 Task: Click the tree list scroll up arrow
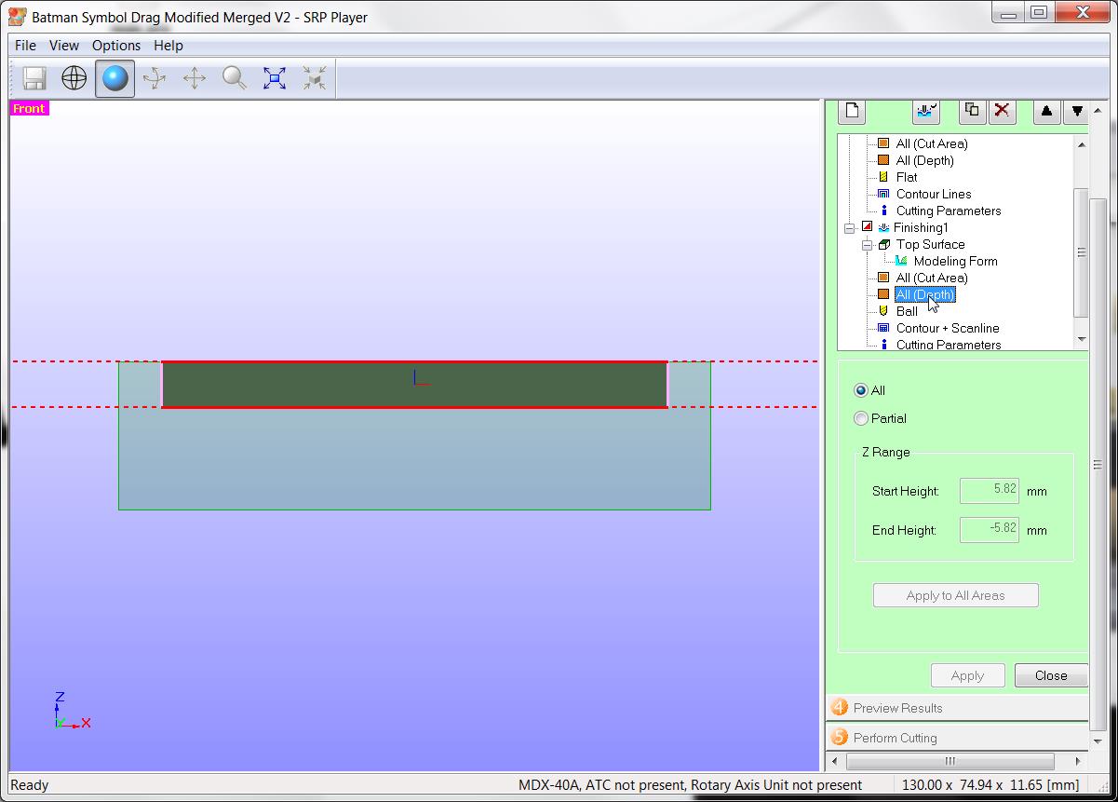coord(1081,143)
